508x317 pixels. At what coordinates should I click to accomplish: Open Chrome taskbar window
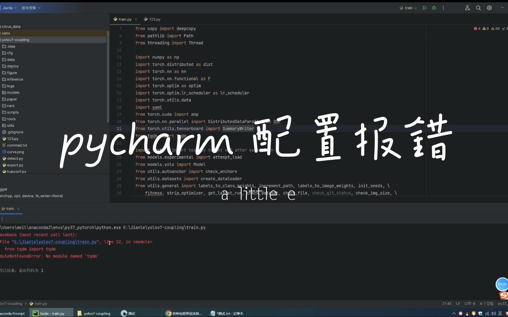(184, 313)
